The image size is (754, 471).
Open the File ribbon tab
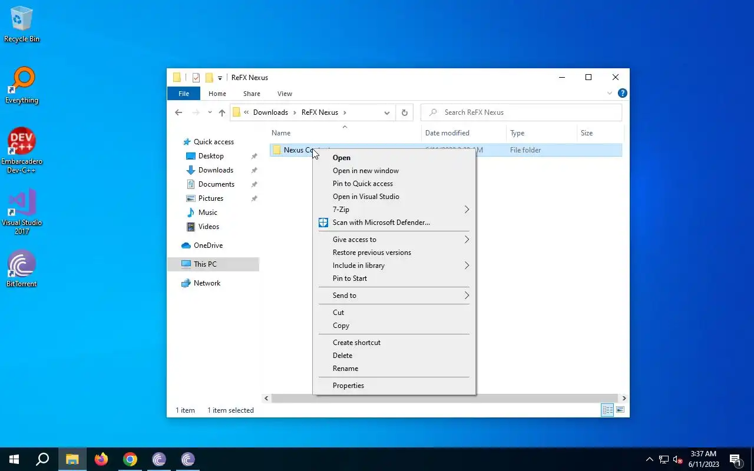coord(184,94)
